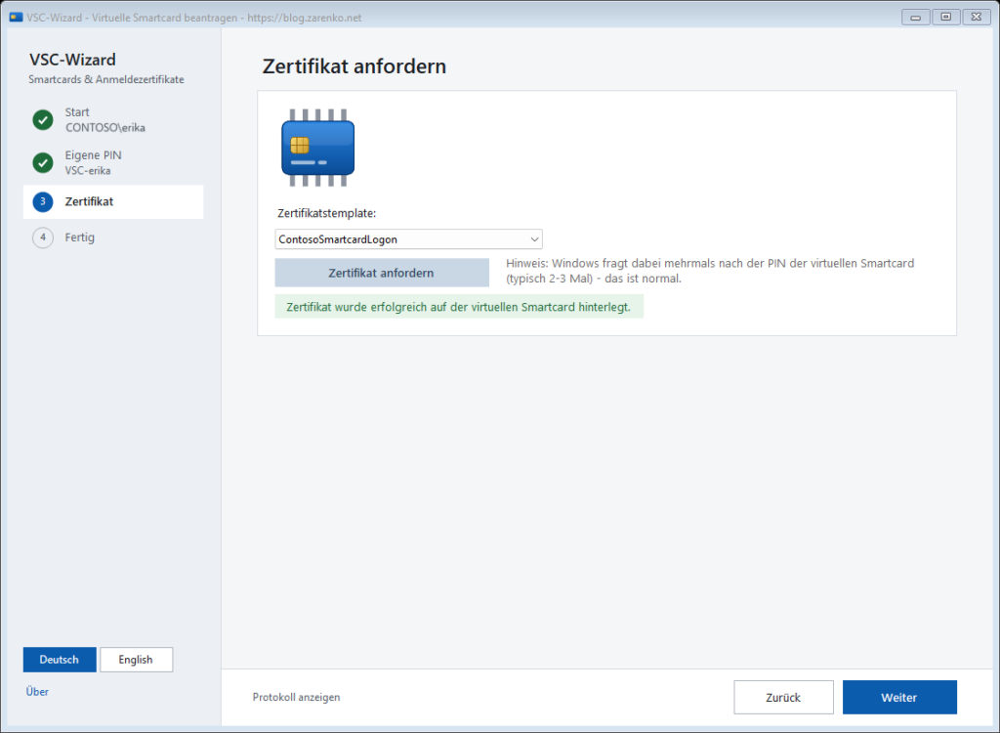
Task: Click the Zertifikatstemplate label
Action: pos(326,213)
